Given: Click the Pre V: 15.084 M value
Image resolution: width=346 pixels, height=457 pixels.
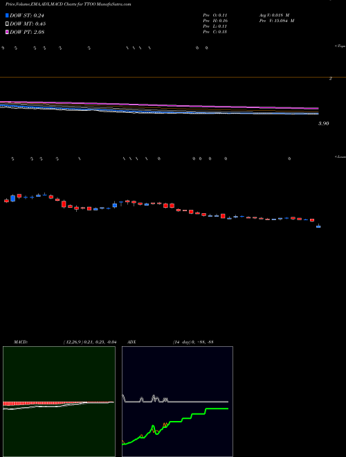Looking at the screenshot, I should pyautogui.click(x=276, y=21).
